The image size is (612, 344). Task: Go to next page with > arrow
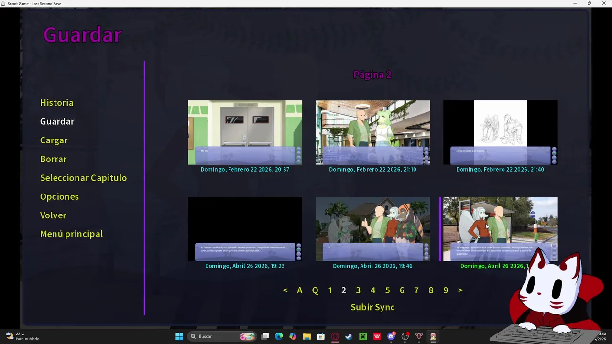point(460,290)
